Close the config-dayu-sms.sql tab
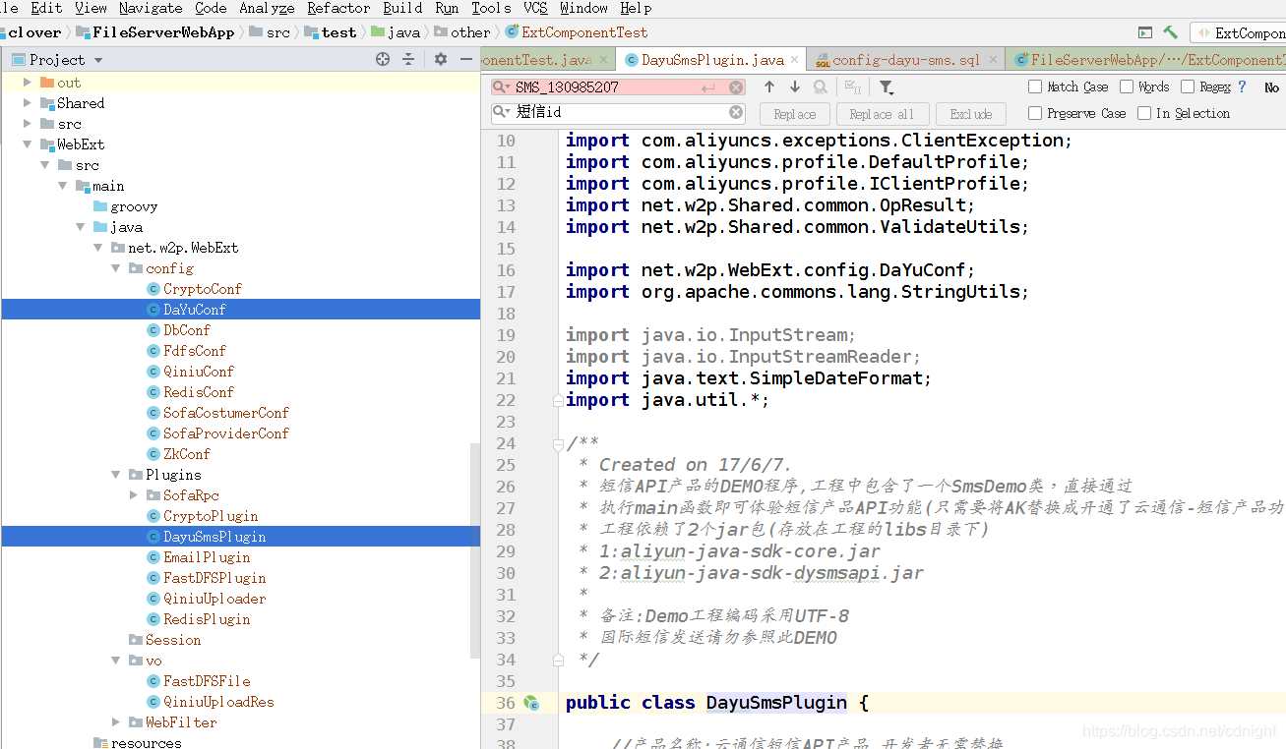This screenshot has height=749, width=1286. pyautogui.click(x=994, y=60)
